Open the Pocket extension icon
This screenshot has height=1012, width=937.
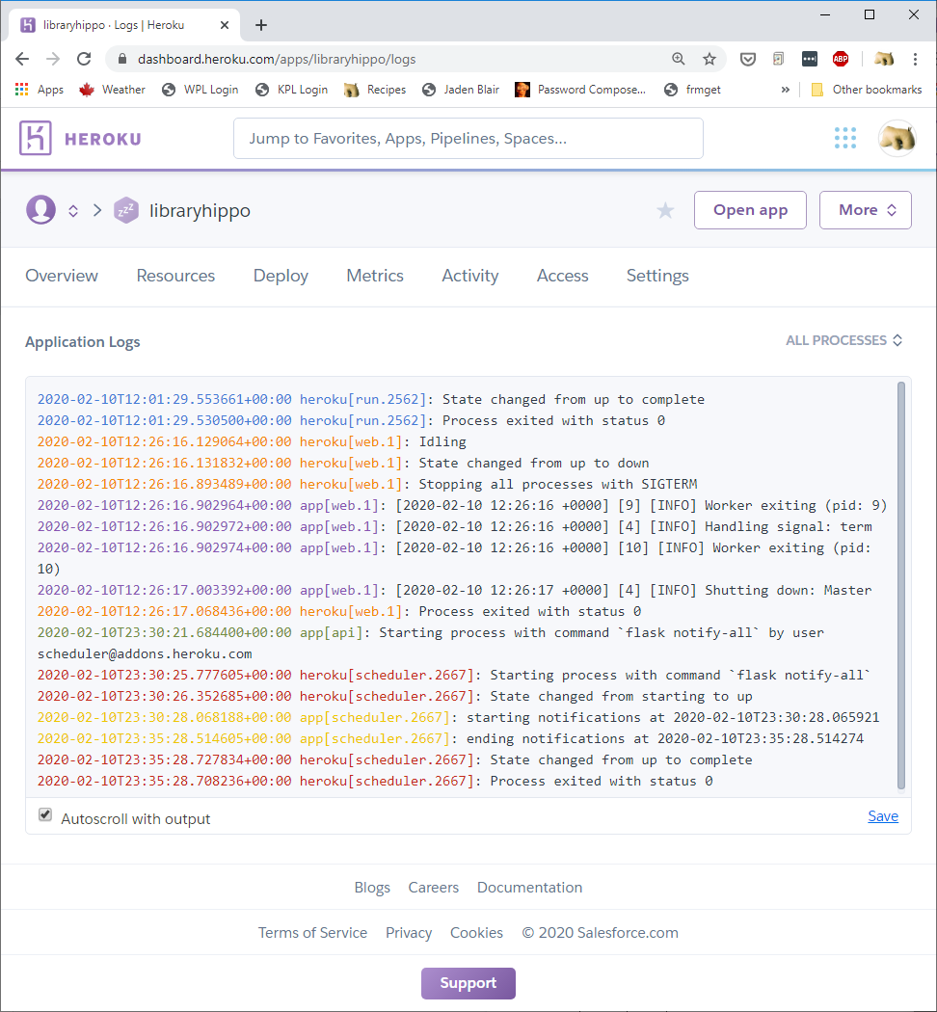tap(747, 59)
